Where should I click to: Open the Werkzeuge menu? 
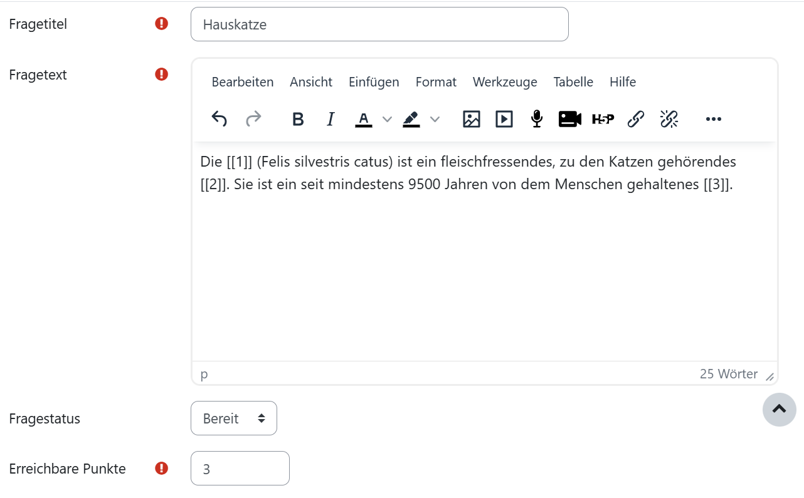505,82
